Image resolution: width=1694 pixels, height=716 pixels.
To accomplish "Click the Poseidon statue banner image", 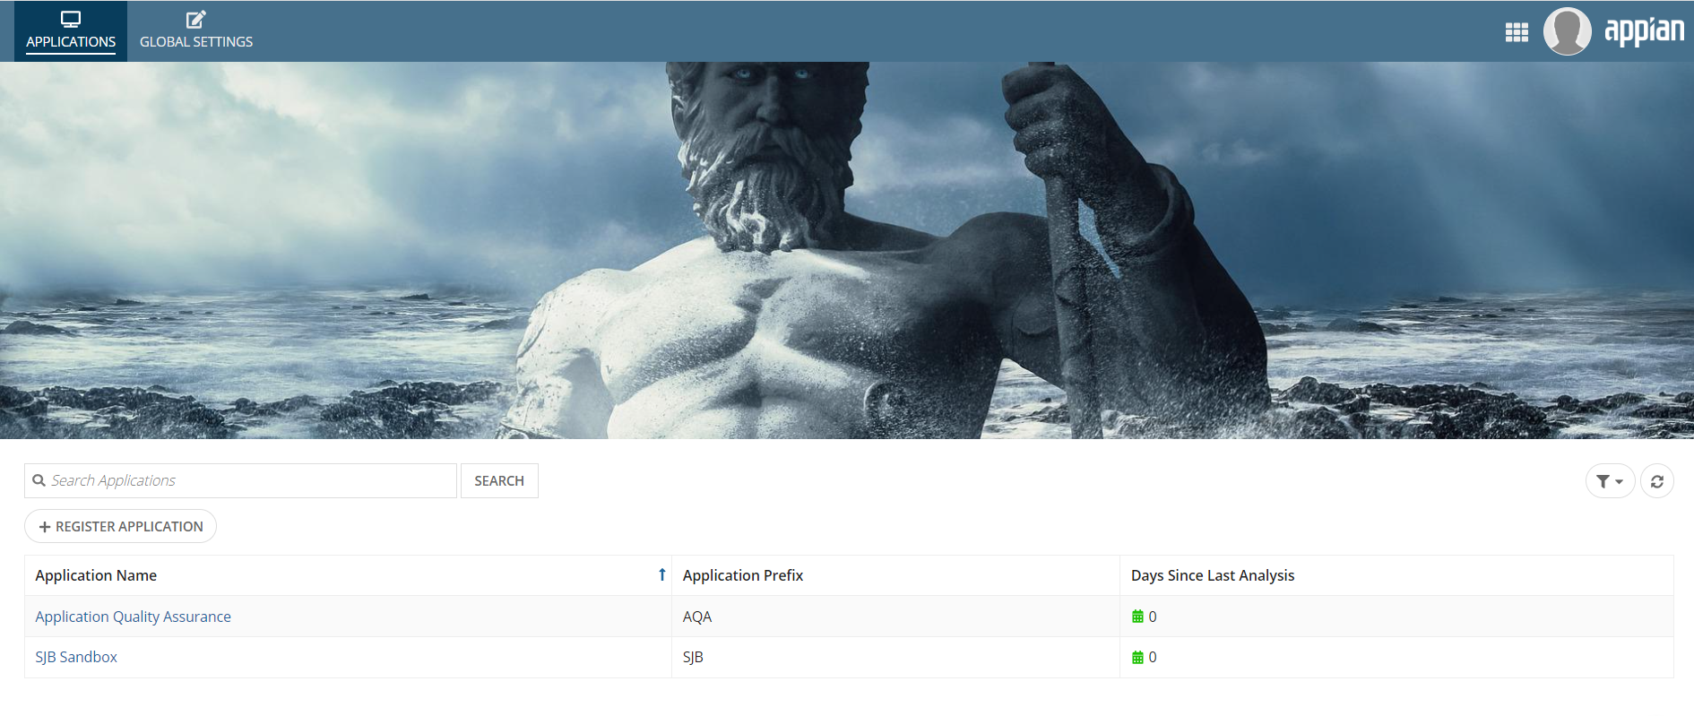I will coord(847,250).
